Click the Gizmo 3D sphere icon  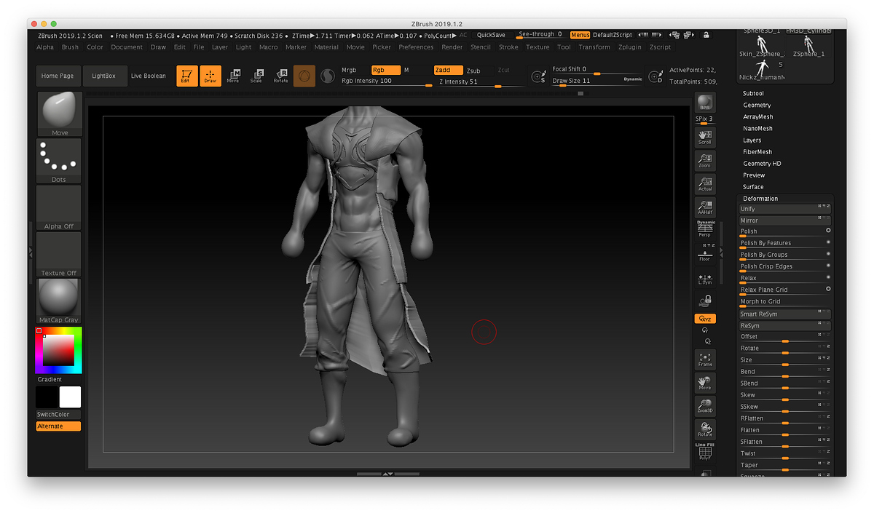(x=304, y=76)
